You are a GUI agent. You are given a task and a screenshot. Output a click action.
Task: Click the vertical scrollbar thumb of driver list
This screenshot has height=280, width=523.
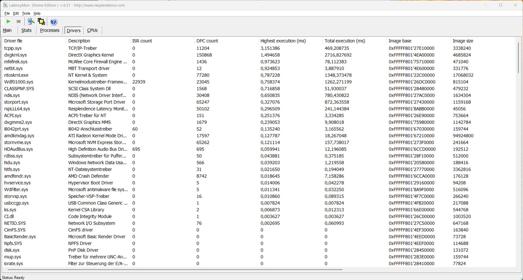pos(518,57)
